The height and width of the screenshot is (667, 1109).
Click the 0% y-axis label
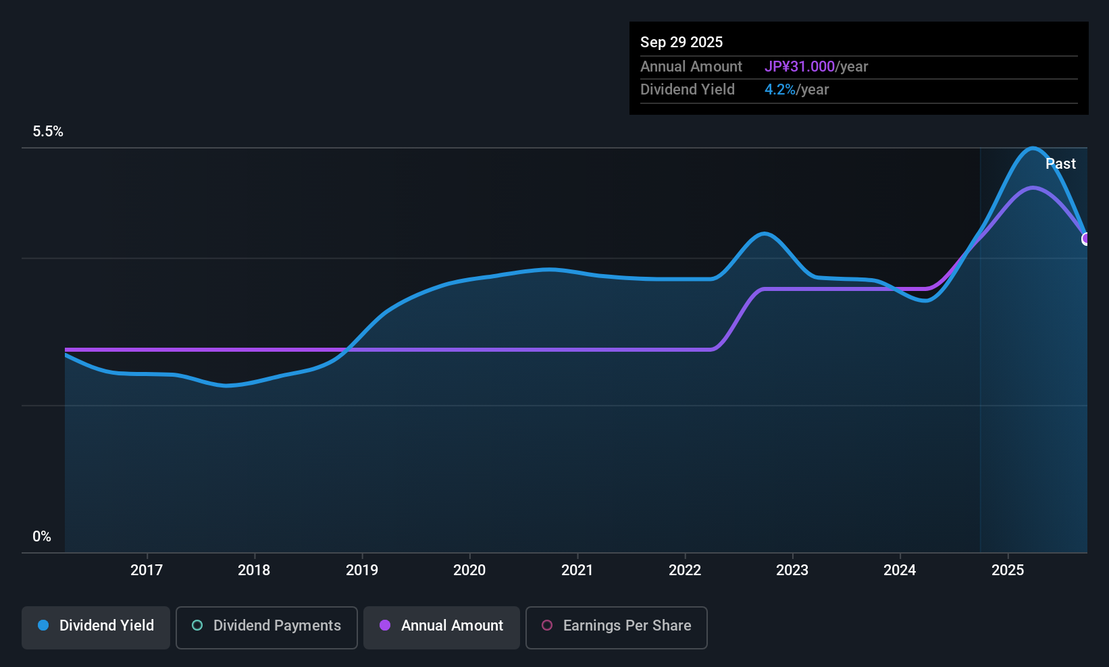(x=42, y=536)
